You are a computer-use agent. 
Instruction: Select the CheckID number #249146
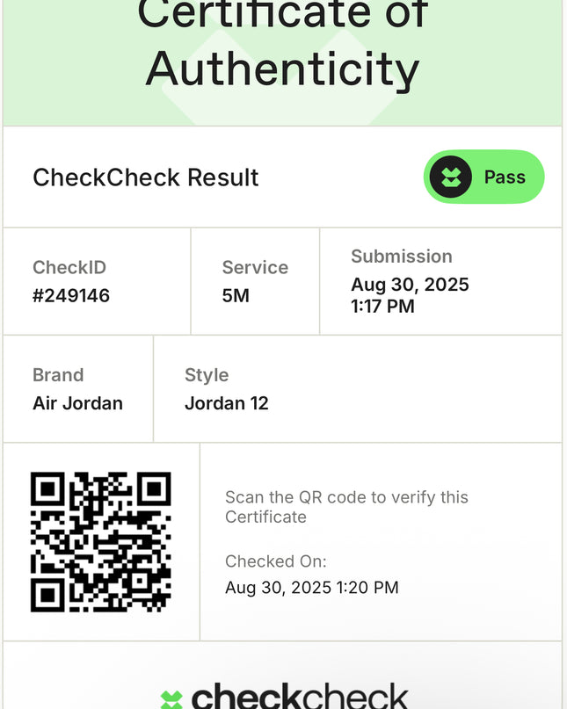pyautogui.click(x=71, y=296)
